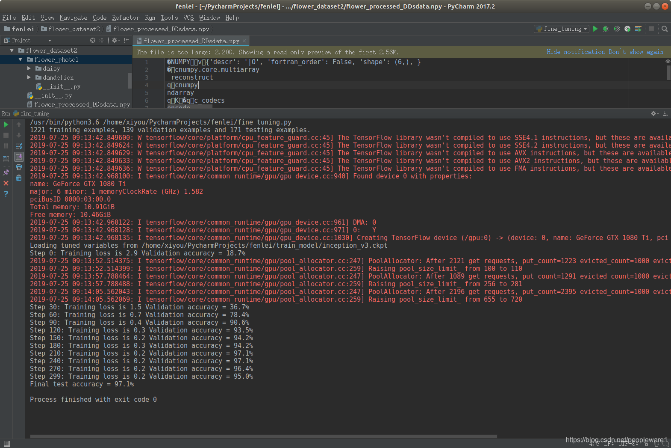The image size is (671, 448).
Task: Open Search Everywhere magnifier icon
Action: click(x=665, y=29)
